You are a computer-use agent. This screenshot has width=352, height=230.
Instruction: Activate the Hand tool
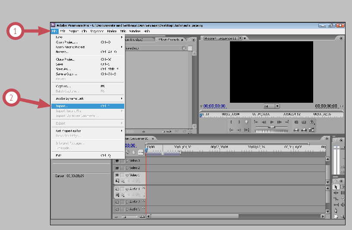coord(336,216)
